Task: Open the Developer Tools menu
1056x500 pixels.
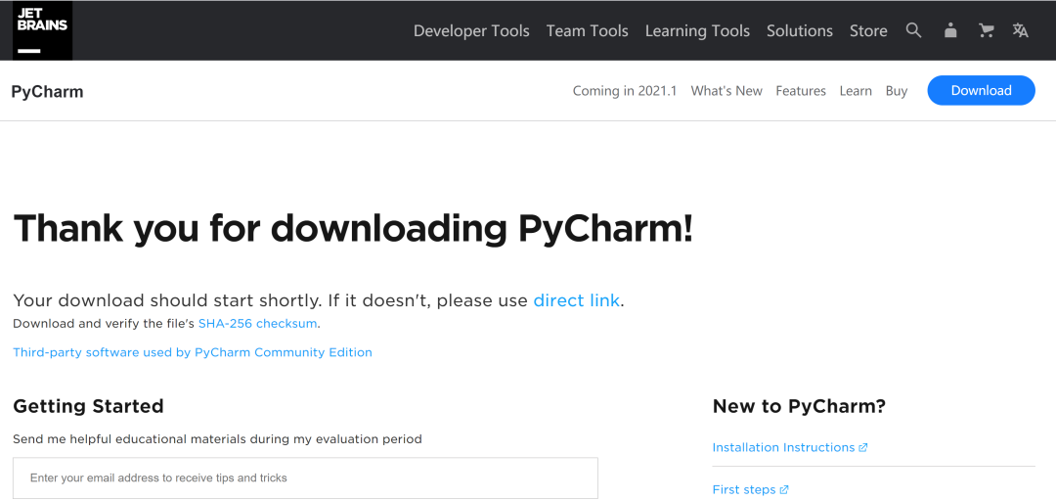Action: tap(471, 31)
